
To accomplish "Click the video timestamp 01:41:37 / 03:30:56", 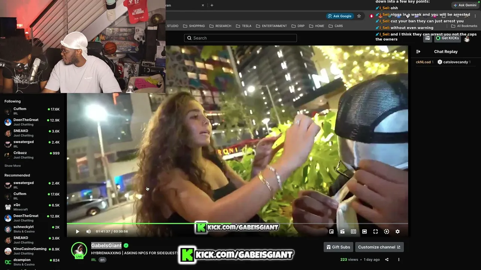I will pyautogui.click(x=112, y=231).
